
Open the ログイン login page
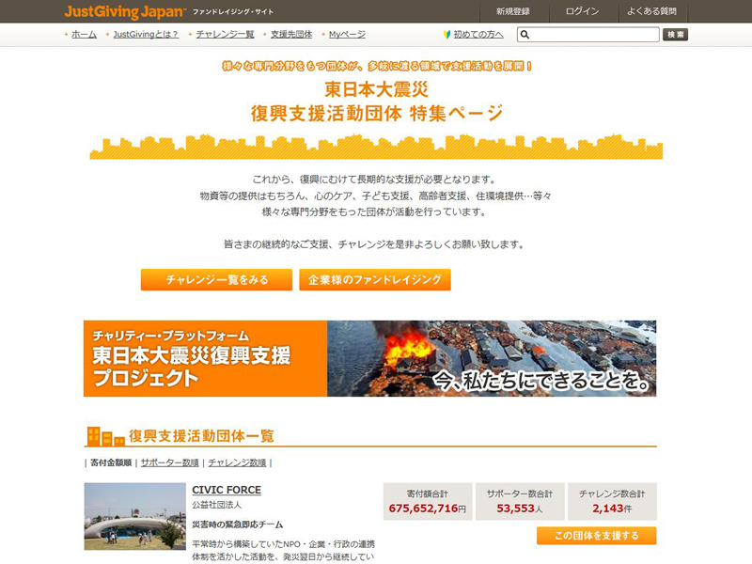[583, 11]
